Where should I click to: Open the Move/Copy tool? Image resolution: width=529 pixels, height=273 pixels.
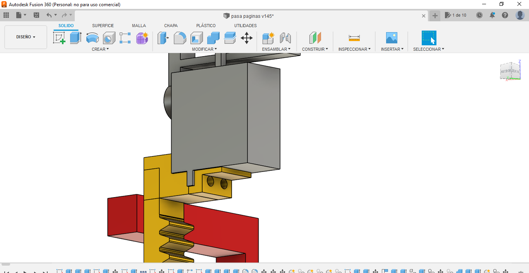tap(247, 38)
